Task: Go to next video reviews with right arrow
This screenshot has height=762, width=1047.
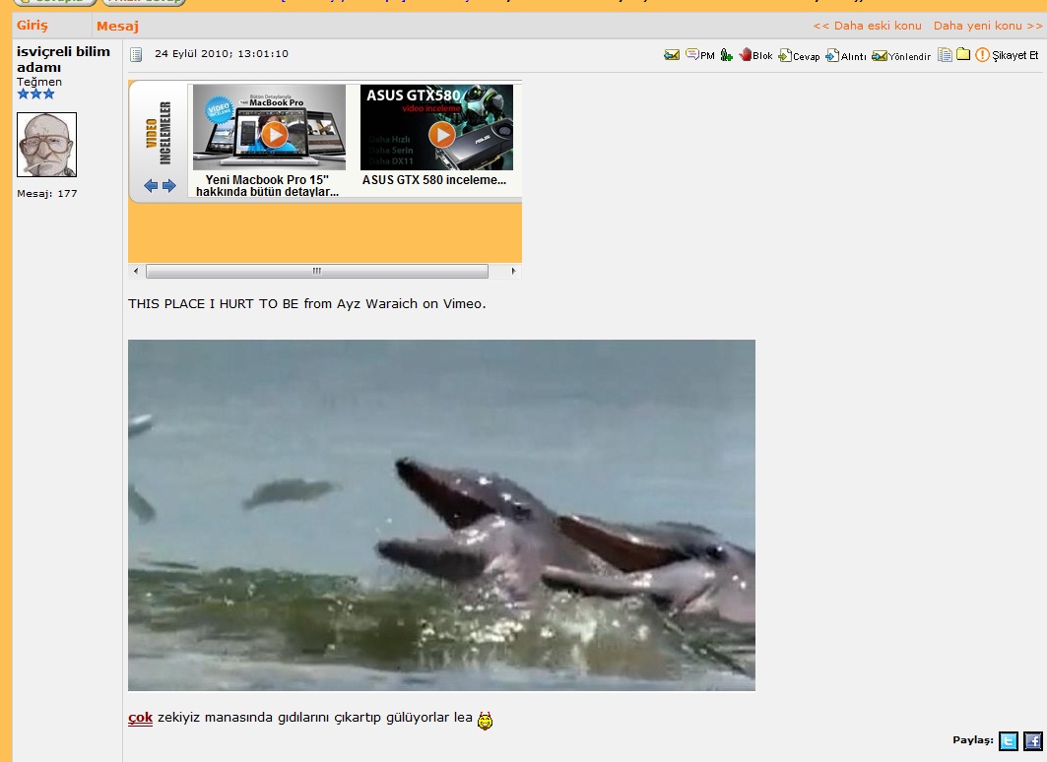Action: tap(169, 186)
